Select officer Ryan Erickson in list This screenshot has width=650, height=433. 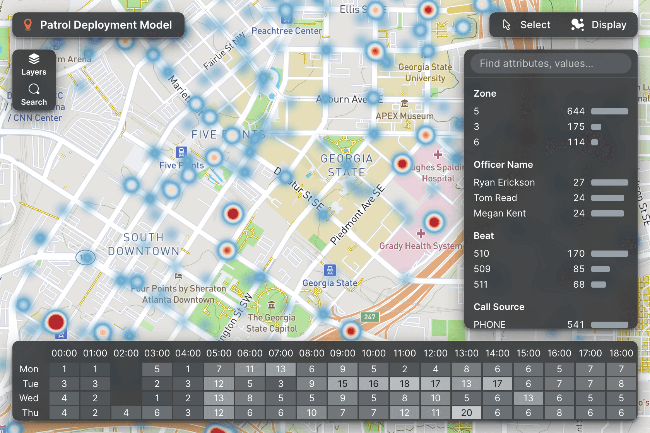504,182
